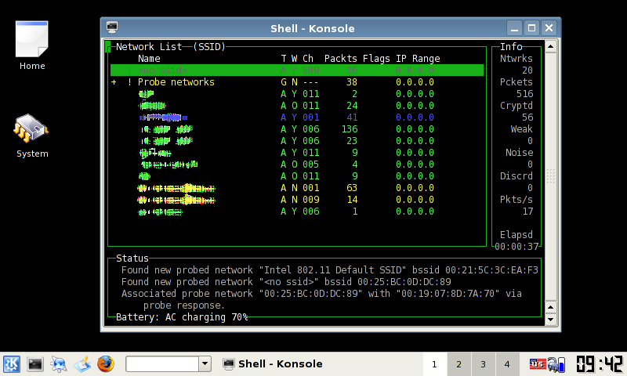
Task: Click the Status panel title
Action: (132, 258)
